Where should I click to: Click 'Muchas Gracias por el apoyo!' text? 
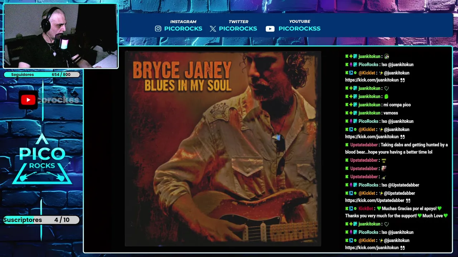(409, 208)
